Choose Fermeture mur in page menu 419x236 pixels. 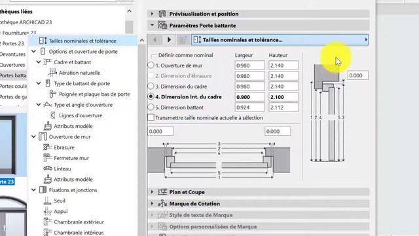point(71,158)
